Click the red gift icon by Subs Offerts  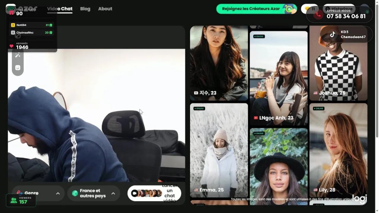[x=12, y=12]
